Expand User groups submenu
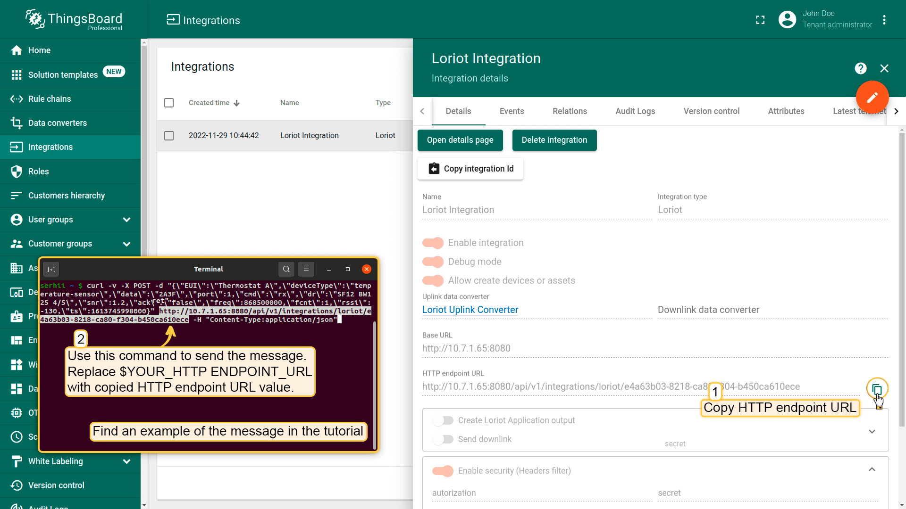This screenshot has height=509, width=906. pos(126,220)
